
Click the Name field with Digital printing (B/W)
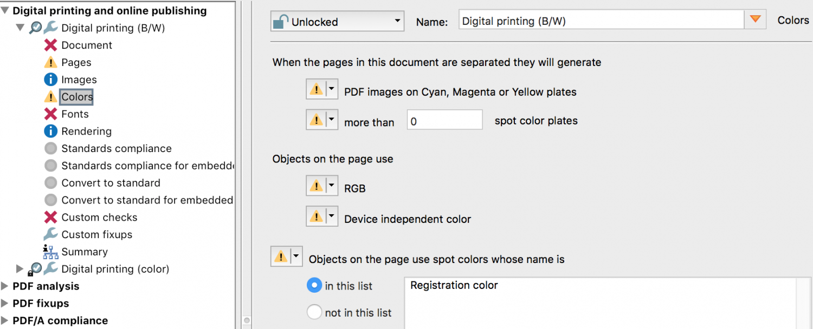(x=602, y=20)
